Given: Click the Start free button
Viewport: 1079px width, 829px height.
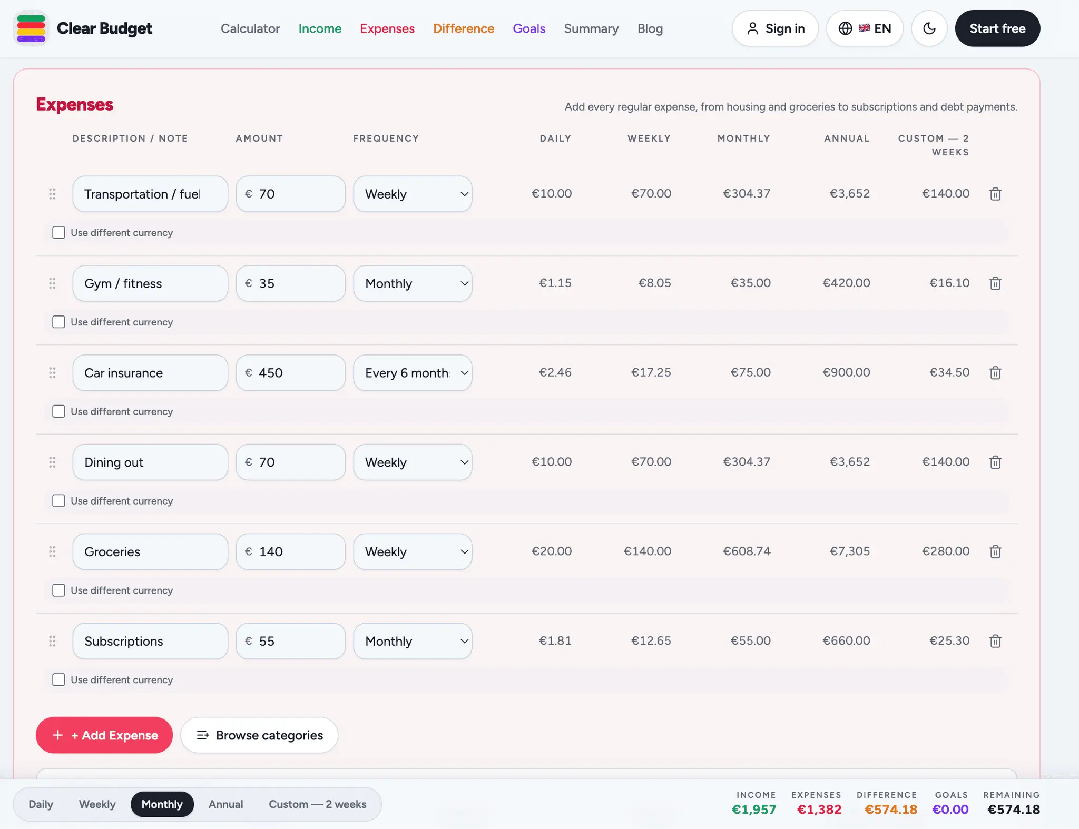Looking at the screenshot, I should [997, 28].
